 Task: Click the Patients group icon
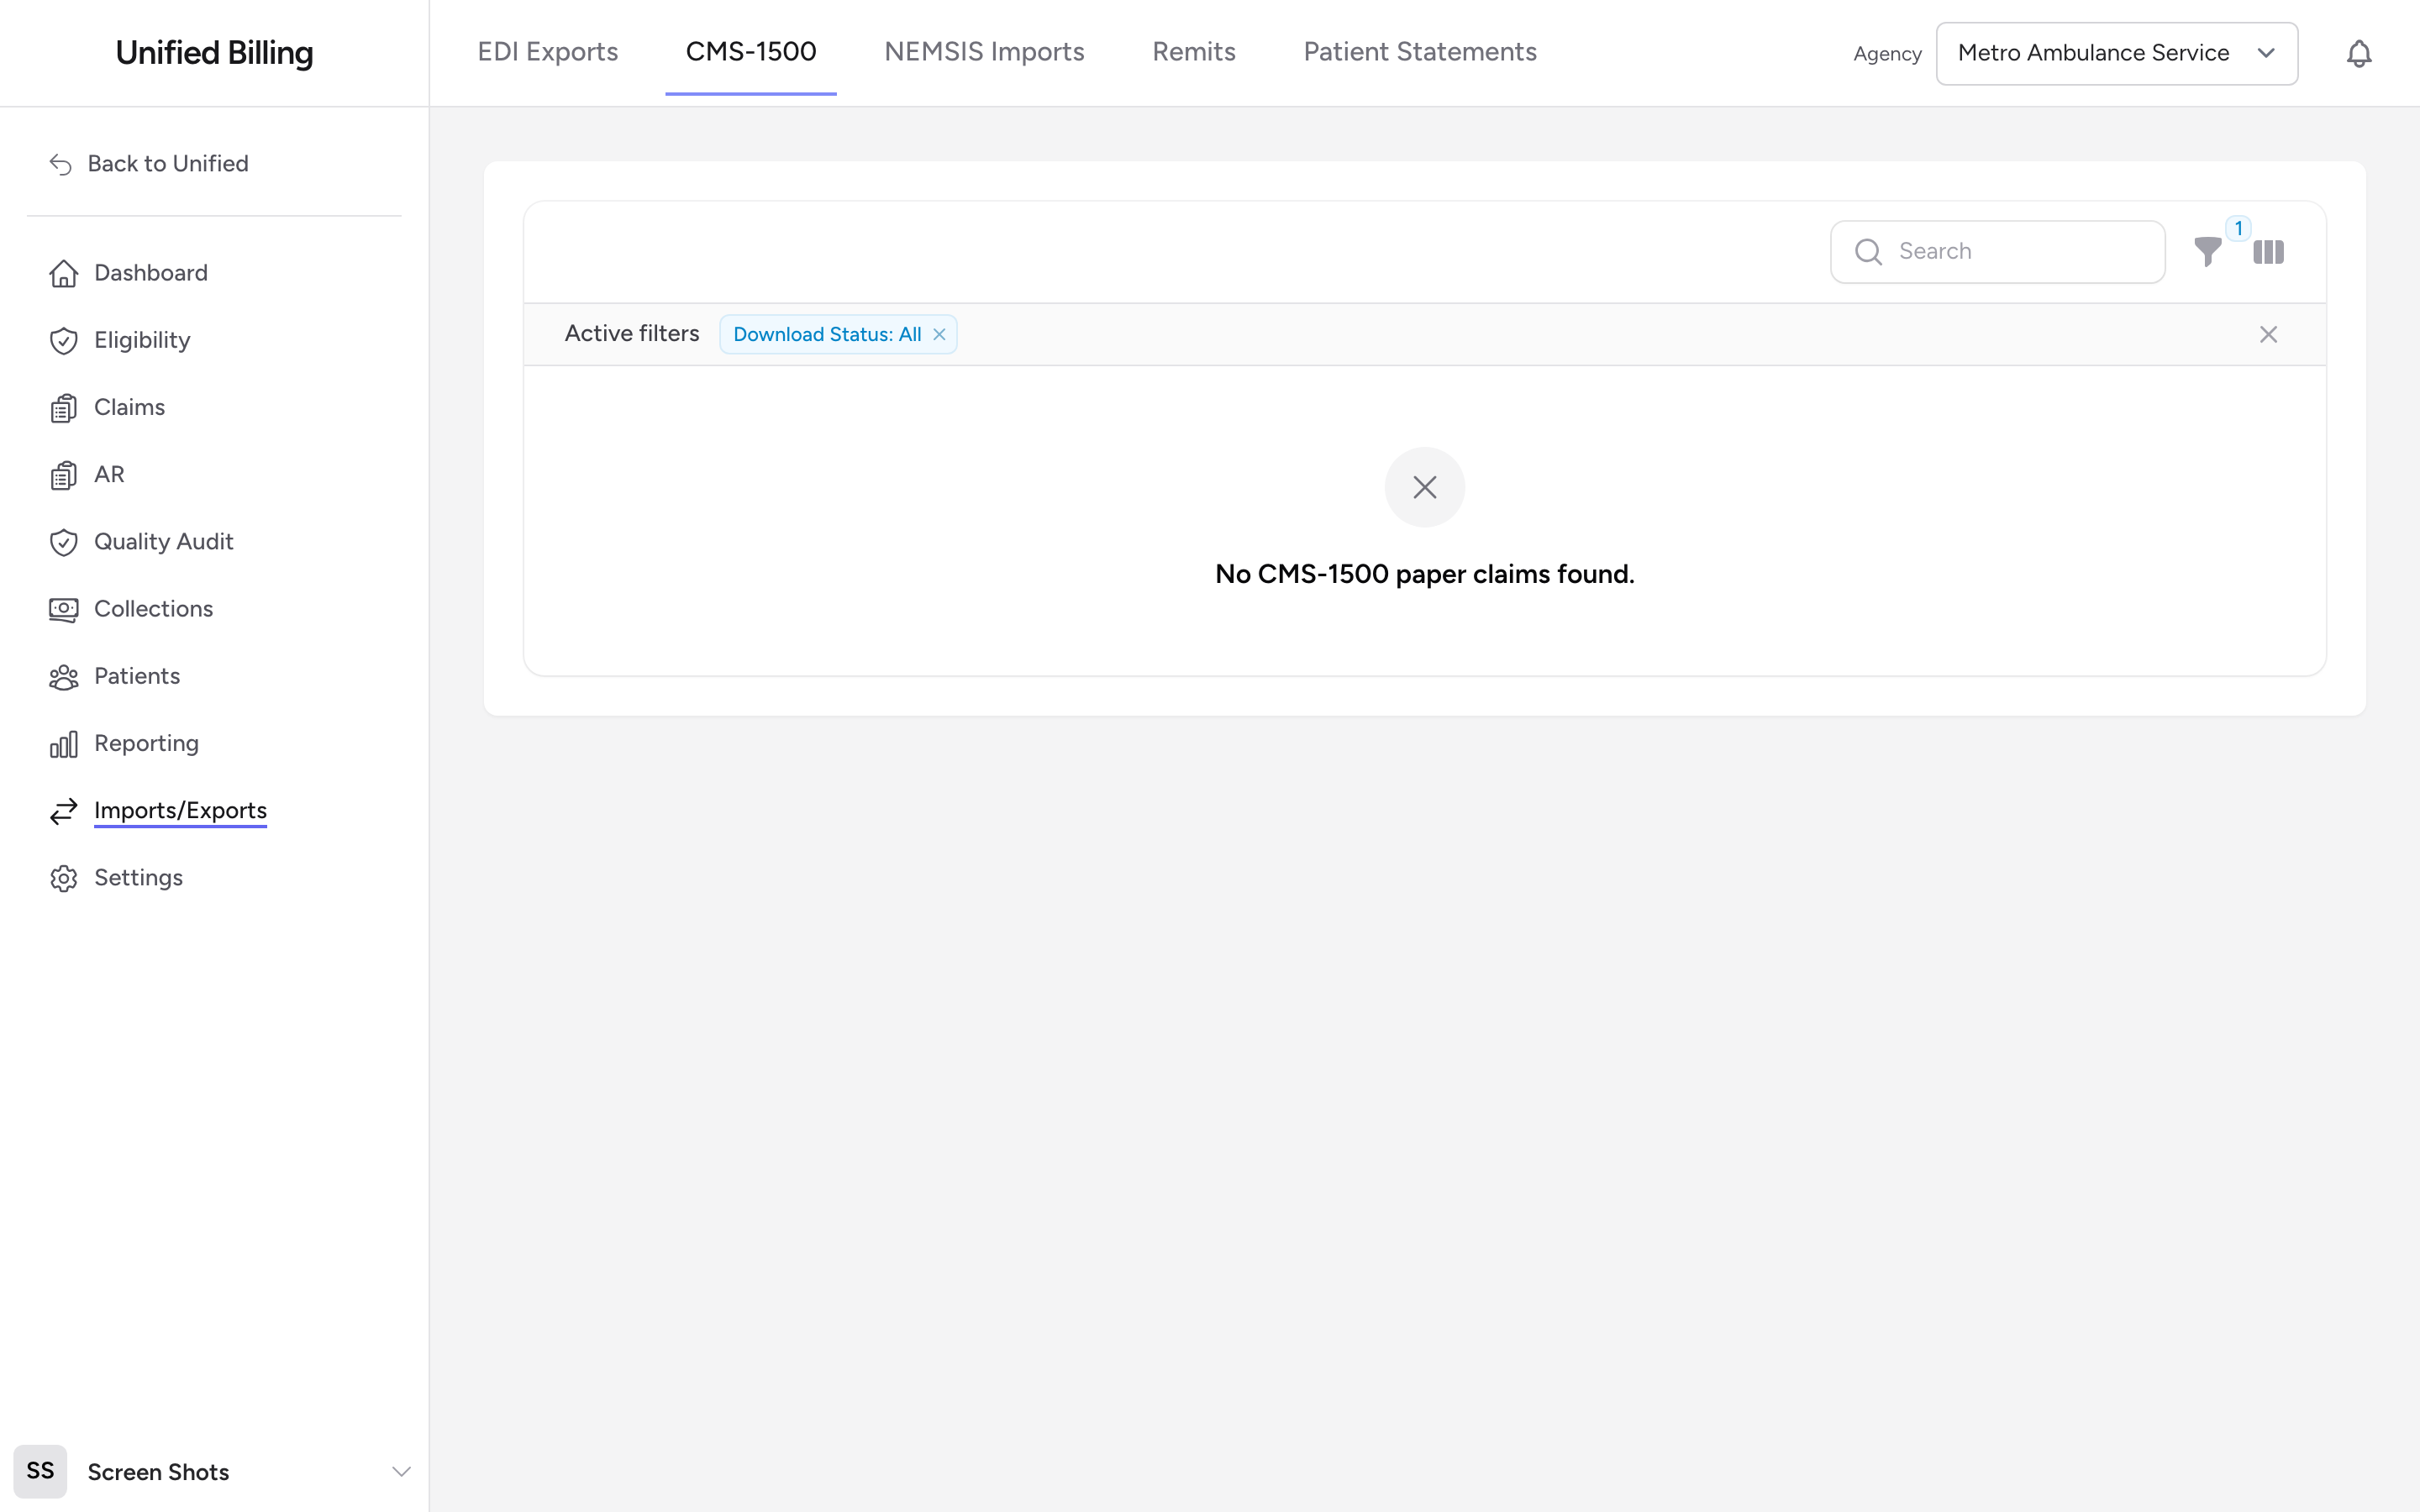(63, 677)
